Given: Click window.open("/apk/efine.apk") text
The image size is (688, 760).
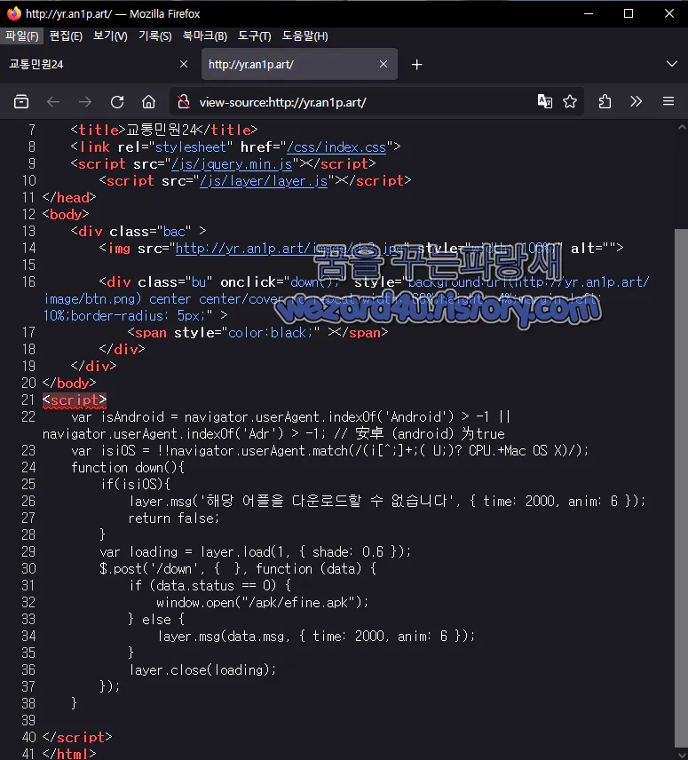Looking at the screenshot, I should click(262, 603).
